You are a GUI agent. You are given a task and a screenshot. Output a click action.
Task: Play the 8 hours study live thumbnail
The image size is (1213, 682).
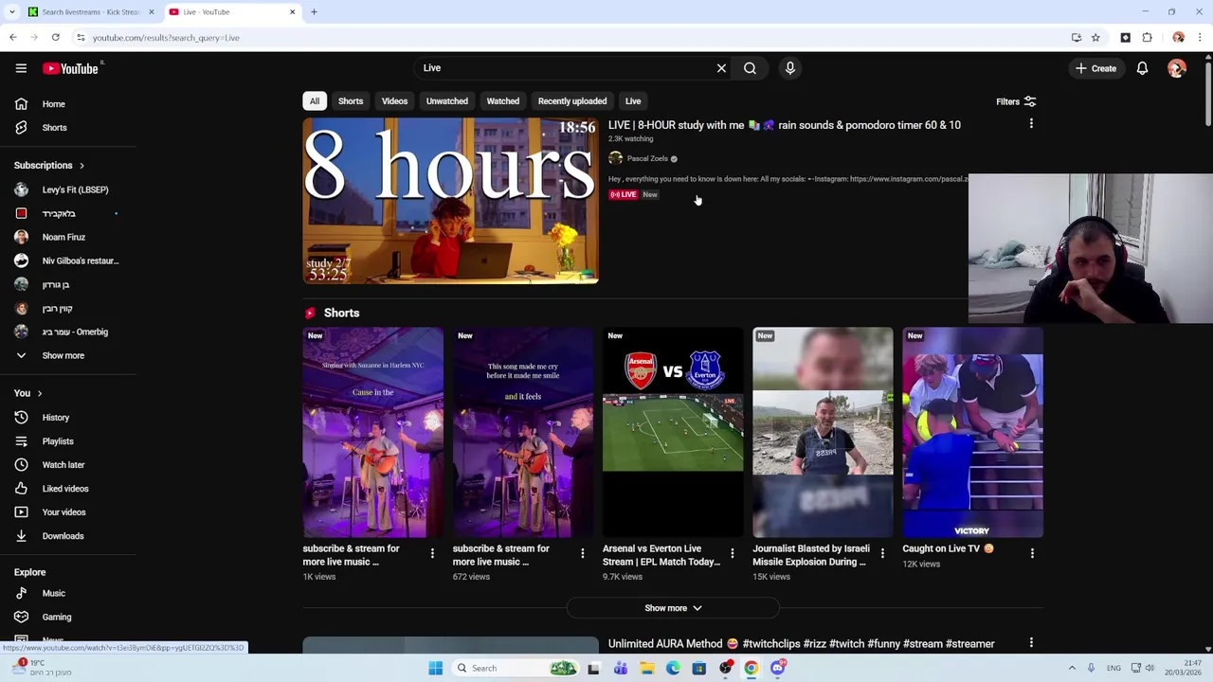pyautogui.click(x=450, y=201)
